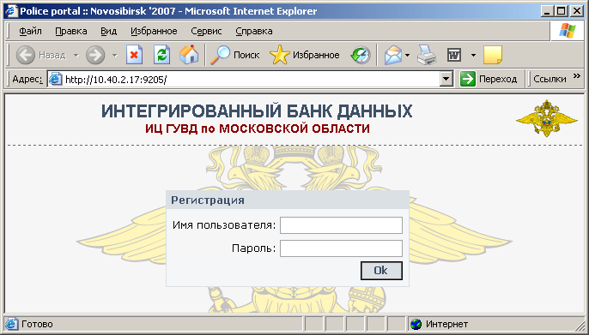
Task: Print the page with printer icon
Action: (427, 55)
